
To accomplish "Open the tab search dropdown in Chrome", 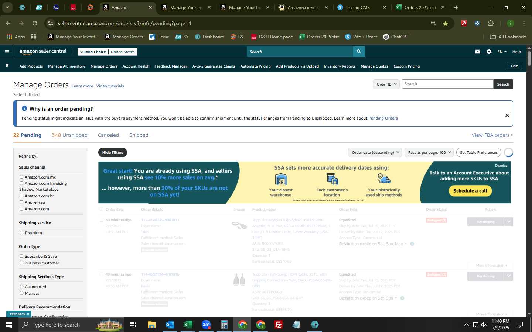I will pos(7,7).
